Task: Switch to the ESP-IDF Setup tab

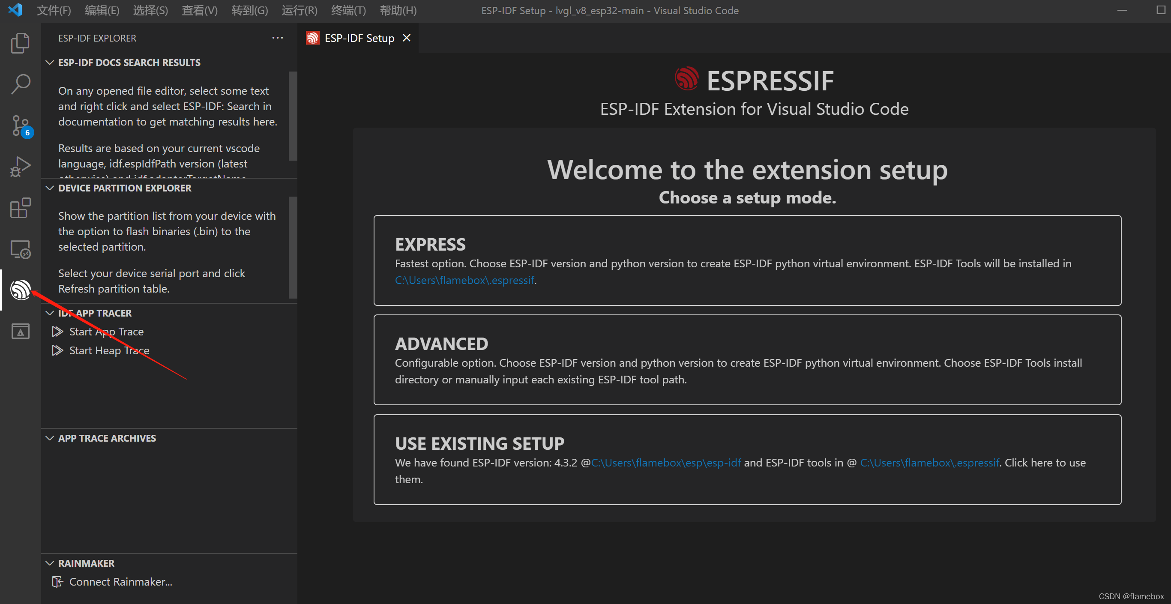Action: pos(359,38)
